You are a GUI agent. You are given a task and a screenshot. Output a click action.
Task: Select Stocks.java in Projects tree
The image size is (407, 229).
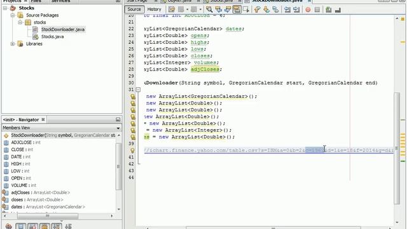pos(52,37)
